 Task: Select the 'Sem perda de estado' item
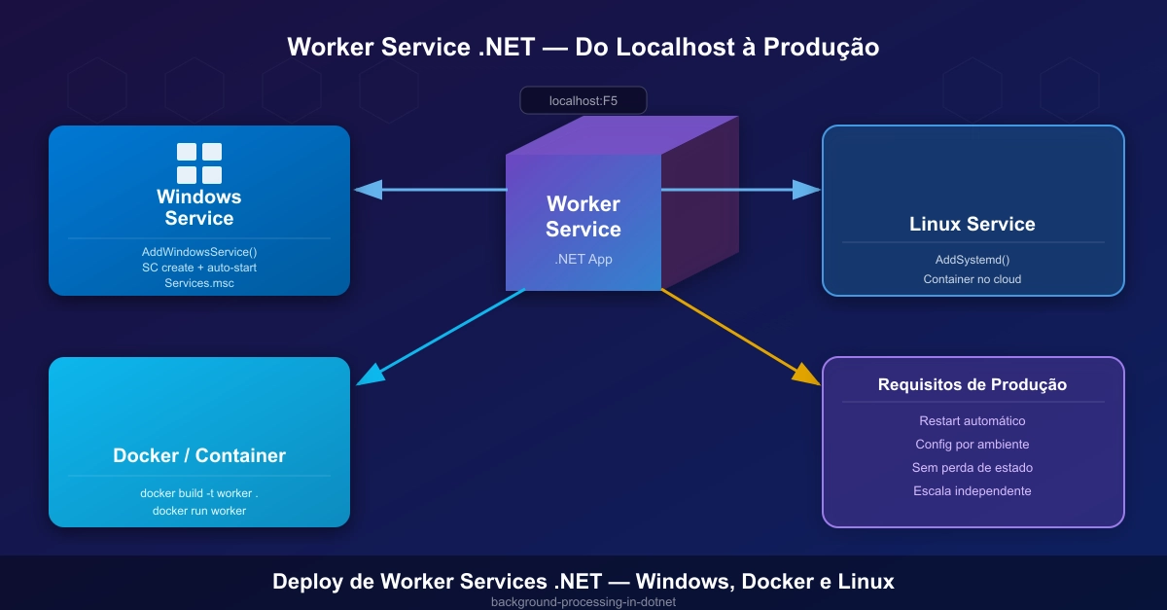coord(972,468)
